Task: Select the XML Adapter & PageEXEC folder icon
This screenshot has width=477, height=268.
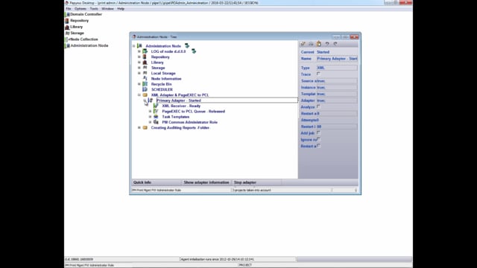Action: 145,95
